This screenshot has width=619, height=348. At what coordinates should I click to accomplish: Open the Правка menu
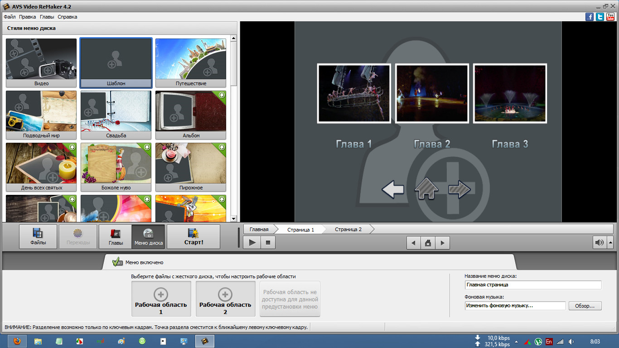[27, 17]
